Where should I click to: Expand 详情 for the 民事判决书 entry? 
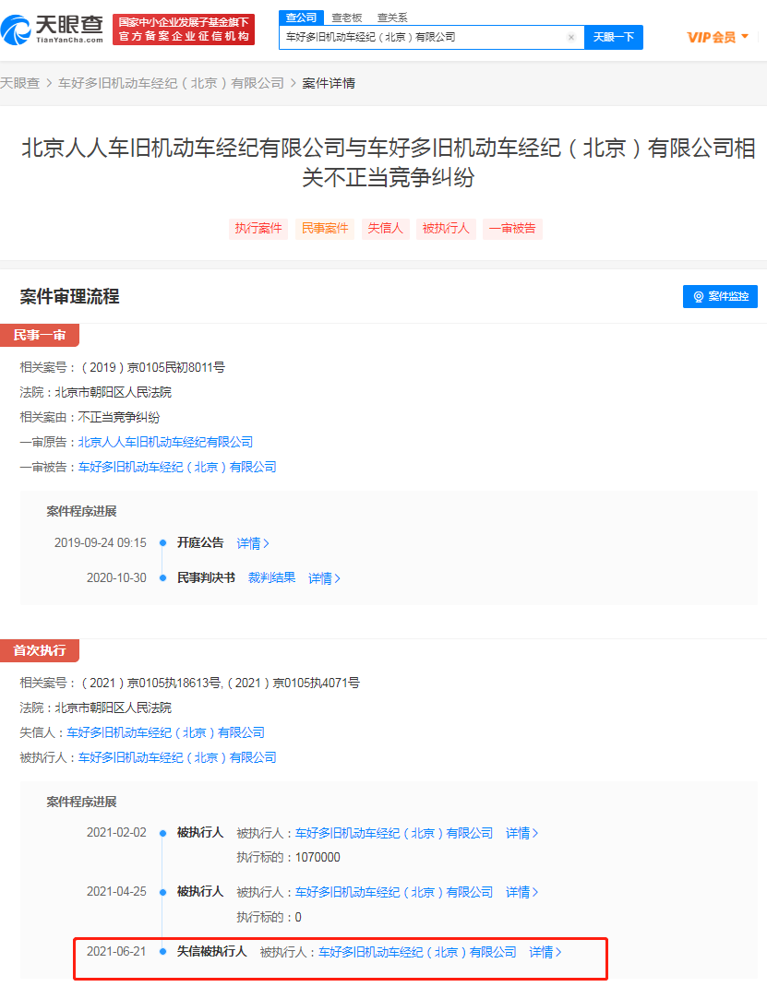click(x=324, y=578)
